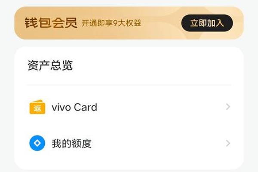Expand 我的额度 using its right arrow
Image resolution: width=258 pixels, height=172 pixels.
(228, 143)
